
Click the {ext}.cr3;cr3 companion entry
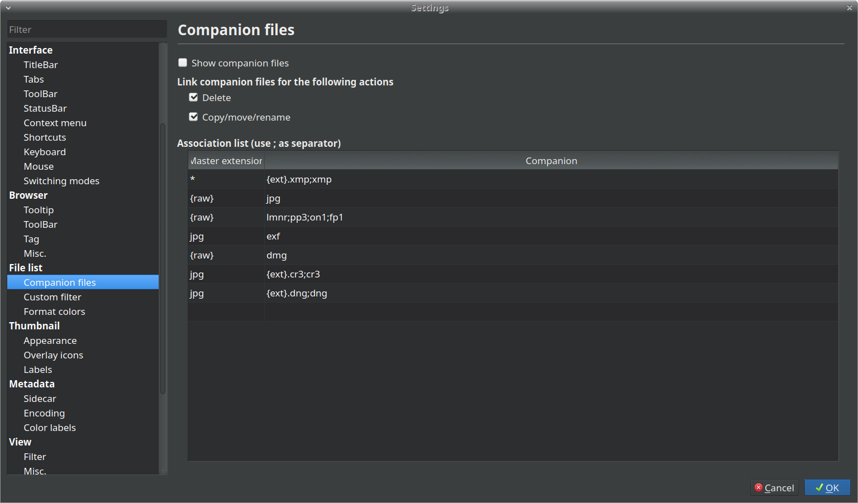[293, 274]
